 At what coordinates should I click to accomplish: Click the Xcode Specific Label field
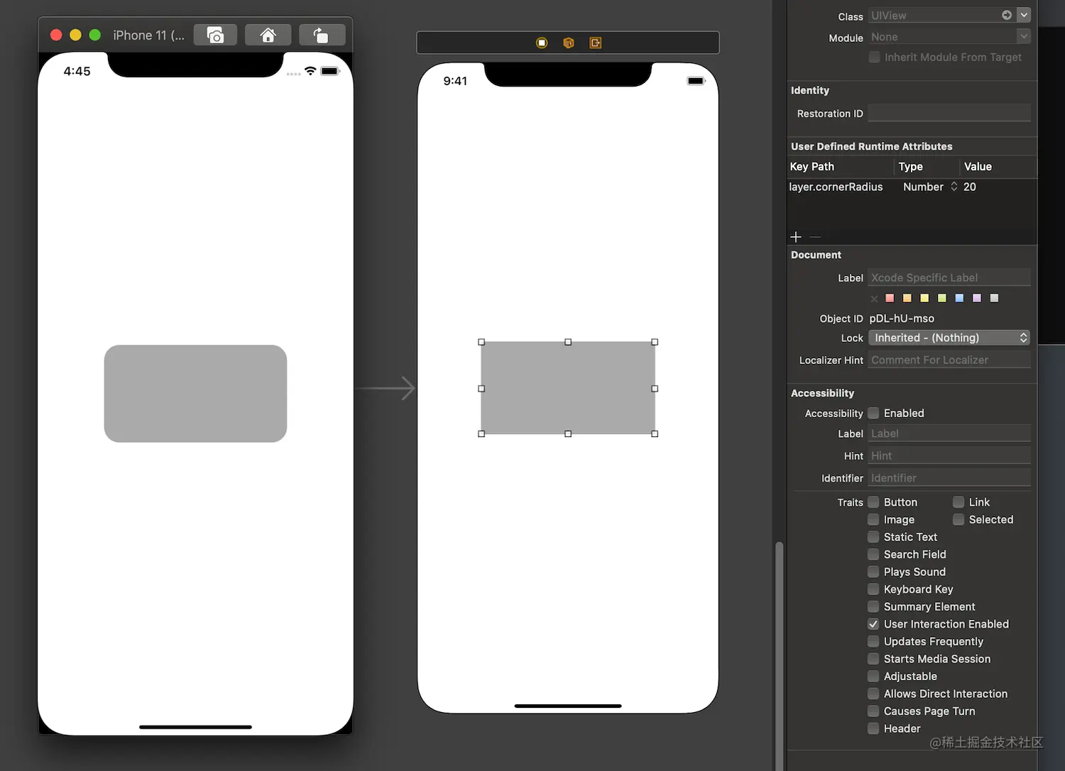coord(949,277)
